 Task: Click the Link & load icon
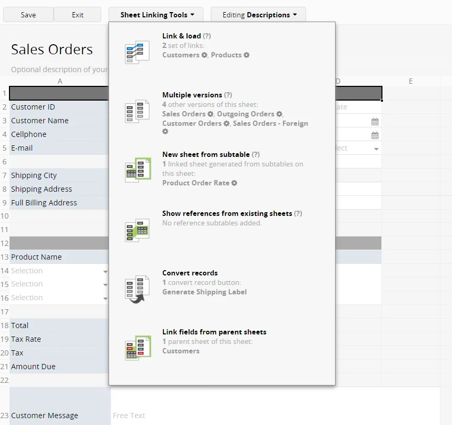pos(137,53)
